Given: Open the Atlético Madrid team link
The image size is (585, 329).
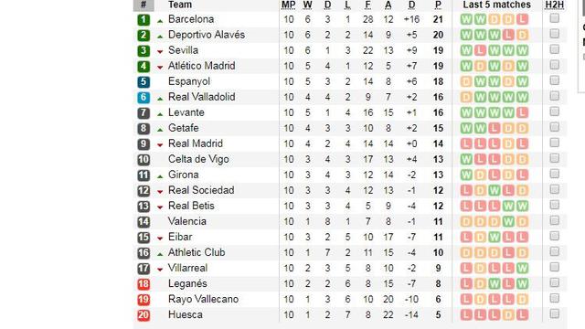Looking at the screenshot, I should 201,66.
